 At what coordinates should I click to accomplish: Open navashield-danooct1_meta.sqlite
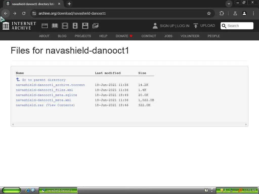[x=47, y=95]
